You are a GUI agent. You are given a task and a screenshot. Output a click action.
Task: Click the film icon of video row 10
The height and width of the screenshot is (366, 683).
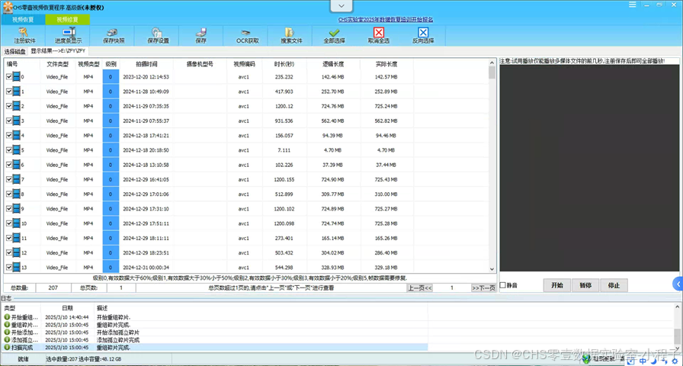17,223
